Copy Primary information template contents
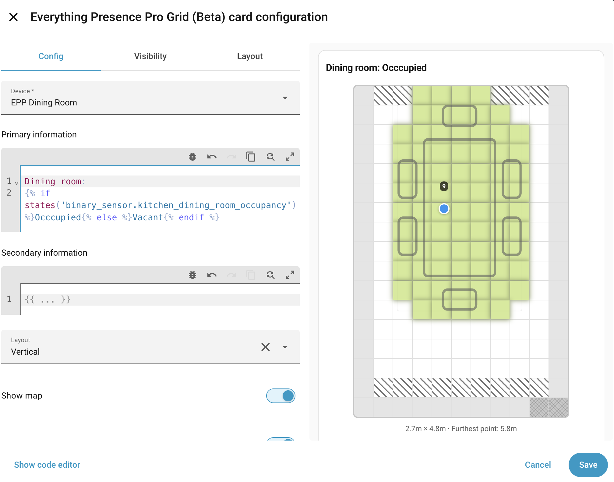Screen dimensions: 614x482 251,157
